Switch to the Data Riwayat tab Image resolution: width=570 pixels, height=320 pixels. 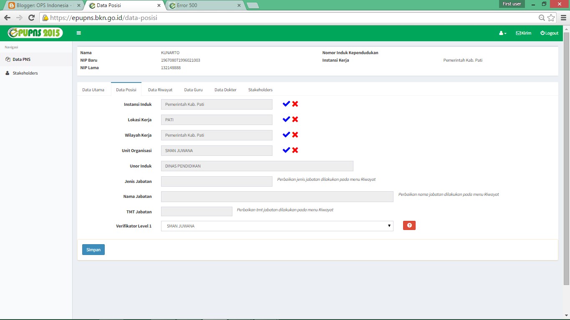click(160, 90)
